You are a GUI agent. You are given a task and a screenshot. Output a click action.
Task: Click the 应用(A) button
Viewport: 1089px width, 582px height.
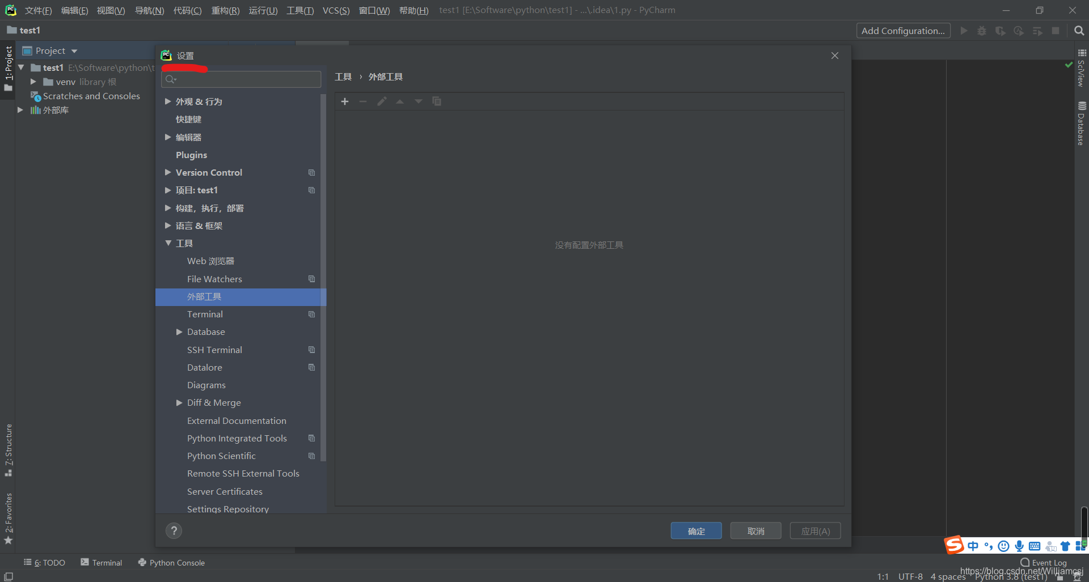pyautogui.click(x=815, y=531)
